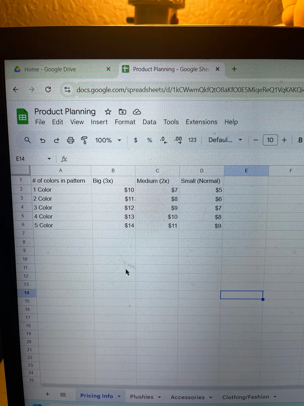
Task: Click the Product Planning document title
Action: (65, 112)
